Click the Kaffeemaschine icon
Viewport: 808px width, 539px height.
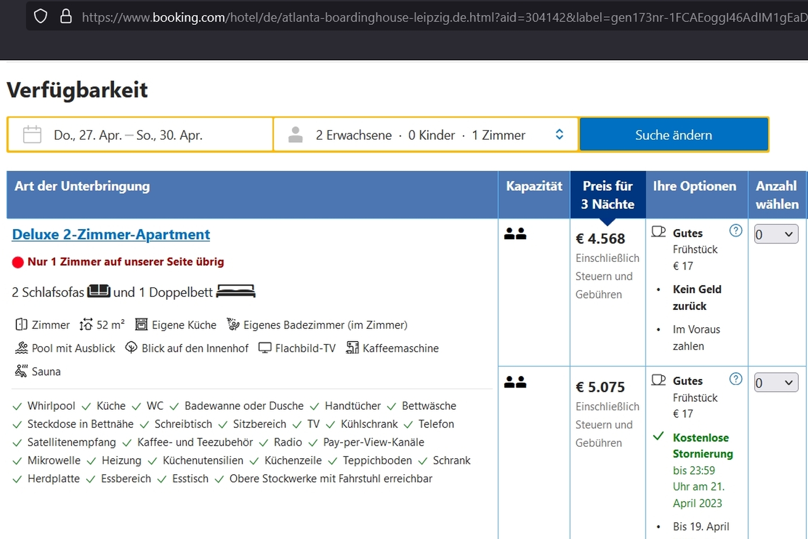(x=352, y=348)
